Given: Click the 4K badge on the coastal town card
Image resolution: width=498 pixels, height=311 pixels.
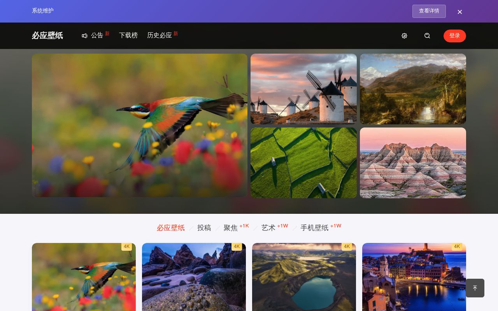Looking at the screenshot, I should tap(457, 246).
